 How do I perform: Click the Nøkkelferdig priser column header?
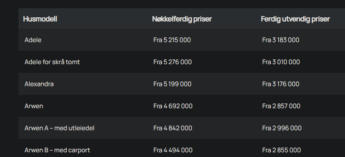182,19
